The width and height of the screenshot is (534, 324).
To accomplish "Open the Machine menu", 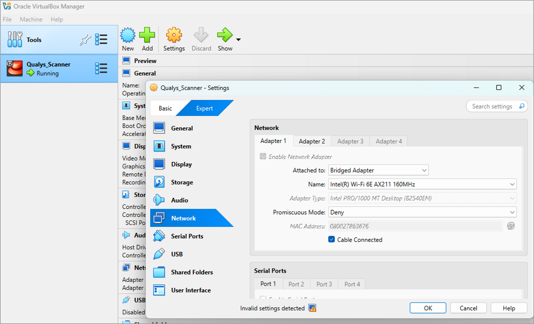I will [31, 19].
